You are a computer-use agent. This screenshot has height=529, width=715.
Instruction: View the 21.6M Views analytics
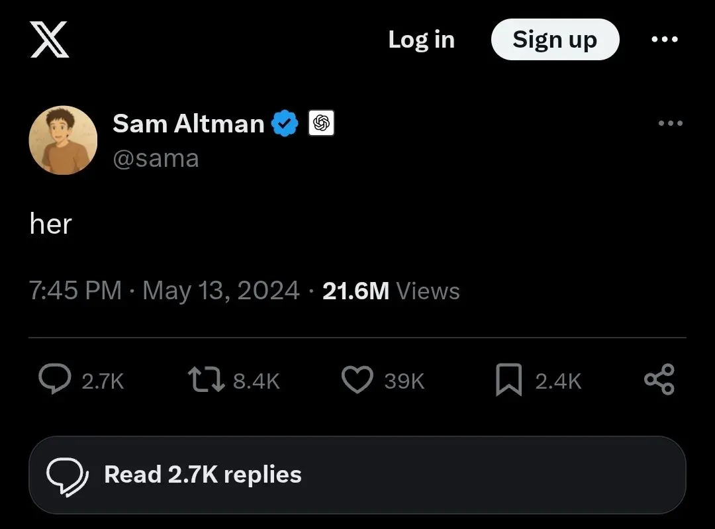pos(391,291)
